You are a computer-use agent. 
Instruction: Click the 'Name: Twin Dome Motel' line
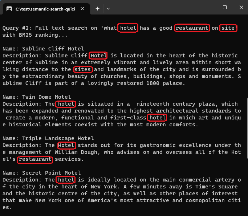[37, 97]
